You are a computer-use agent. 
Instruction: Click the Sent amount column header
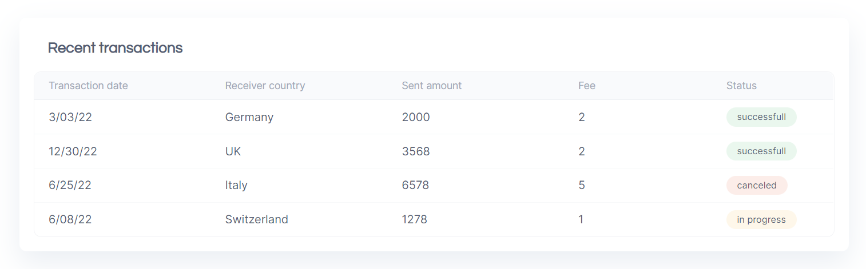[x=431, y=86]
